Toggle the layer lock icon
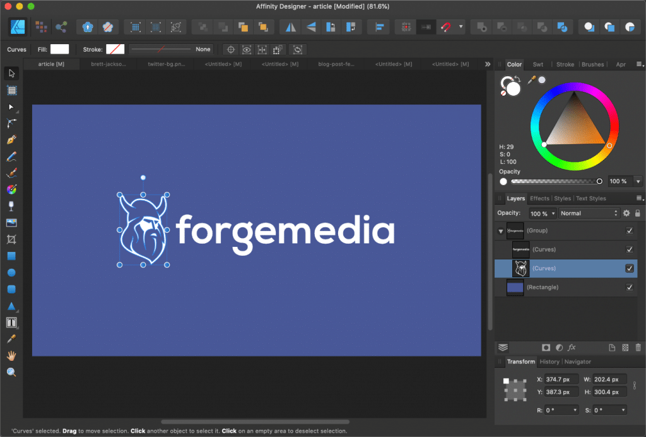This screenshot has width=646, height=437. (638, 213)
